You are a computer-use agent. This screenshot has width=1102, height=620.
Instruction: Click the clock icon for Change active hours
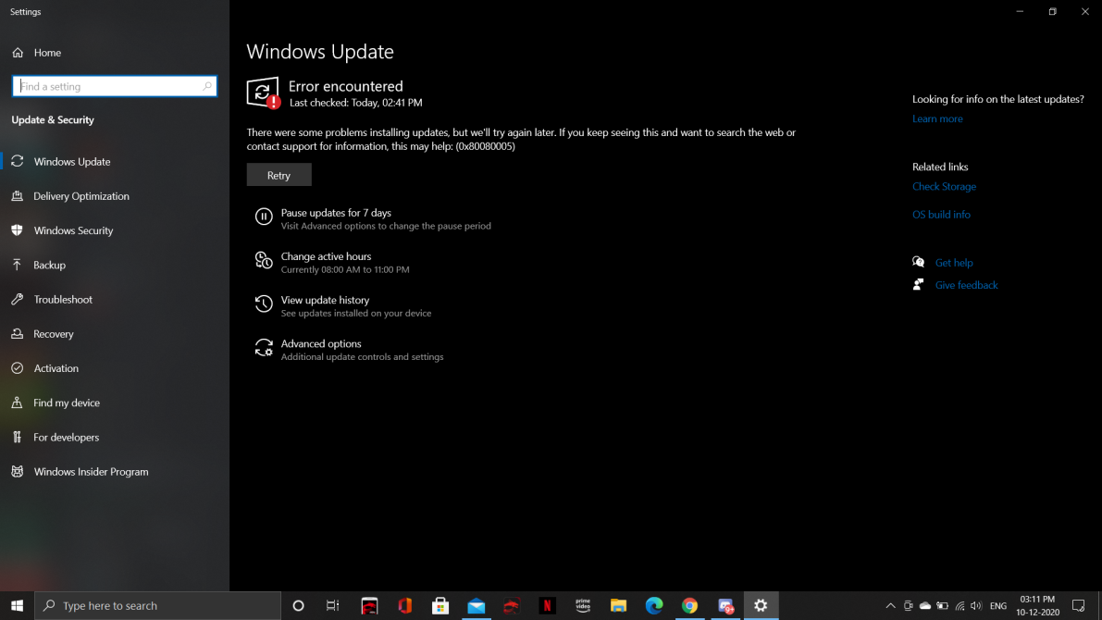pos(263,261)
